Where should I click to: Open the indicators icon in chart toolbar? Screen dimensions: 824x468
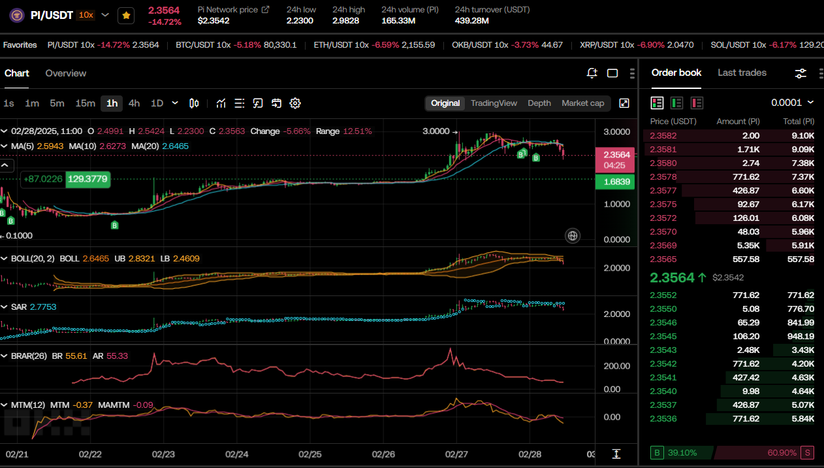click(x=221, y=103)
